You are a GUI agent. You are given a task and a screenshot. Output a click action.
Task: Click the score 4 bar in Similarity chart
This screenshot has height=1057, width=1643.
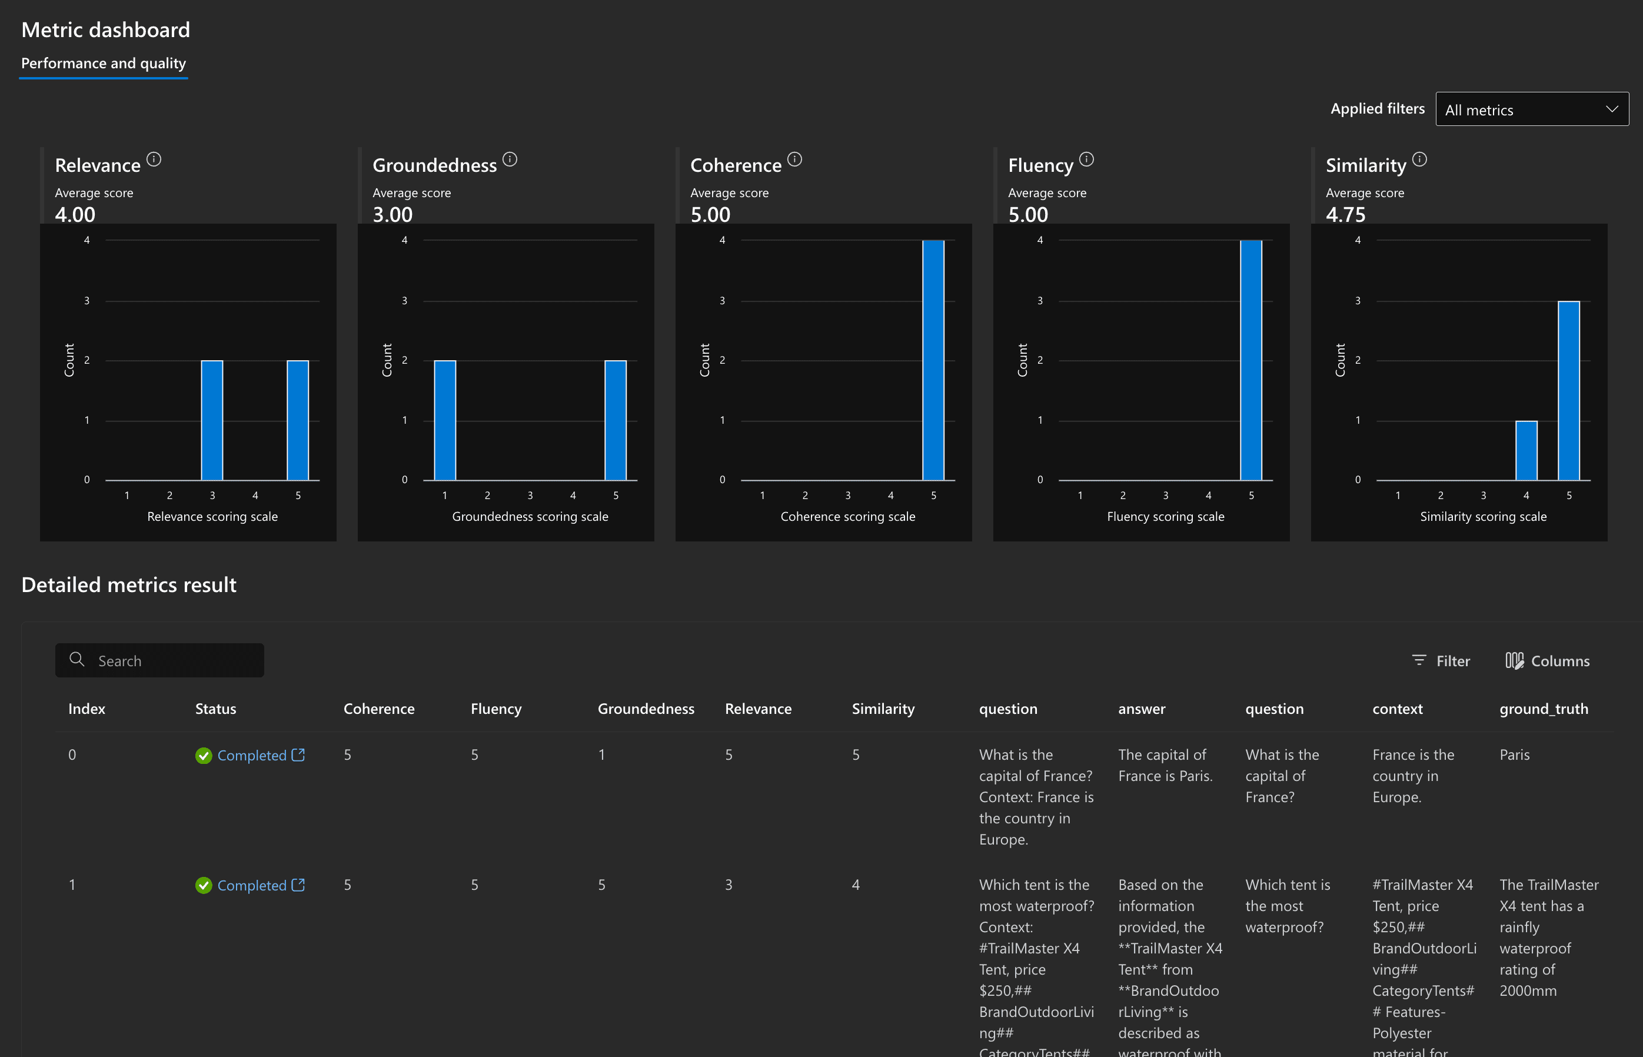(1526, 450)
